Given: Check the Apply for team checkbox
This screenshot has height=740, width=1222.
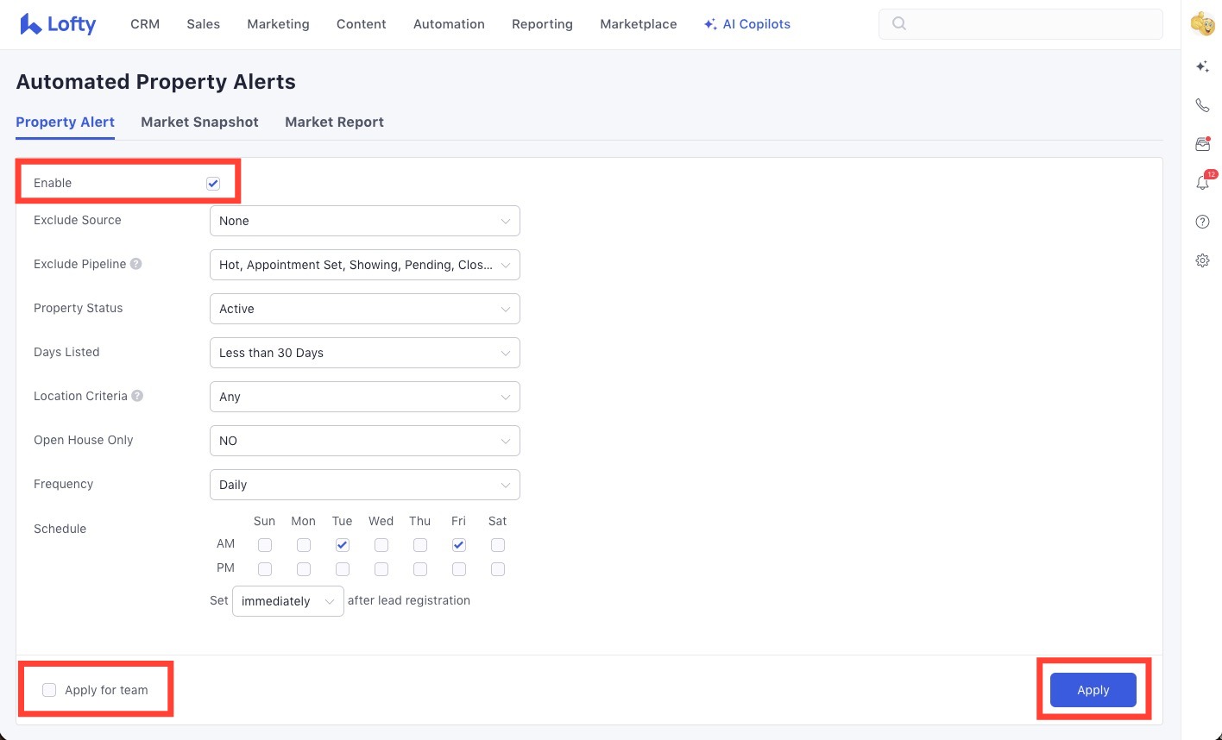Looking at the screenshot, I should tap(49, 689).
